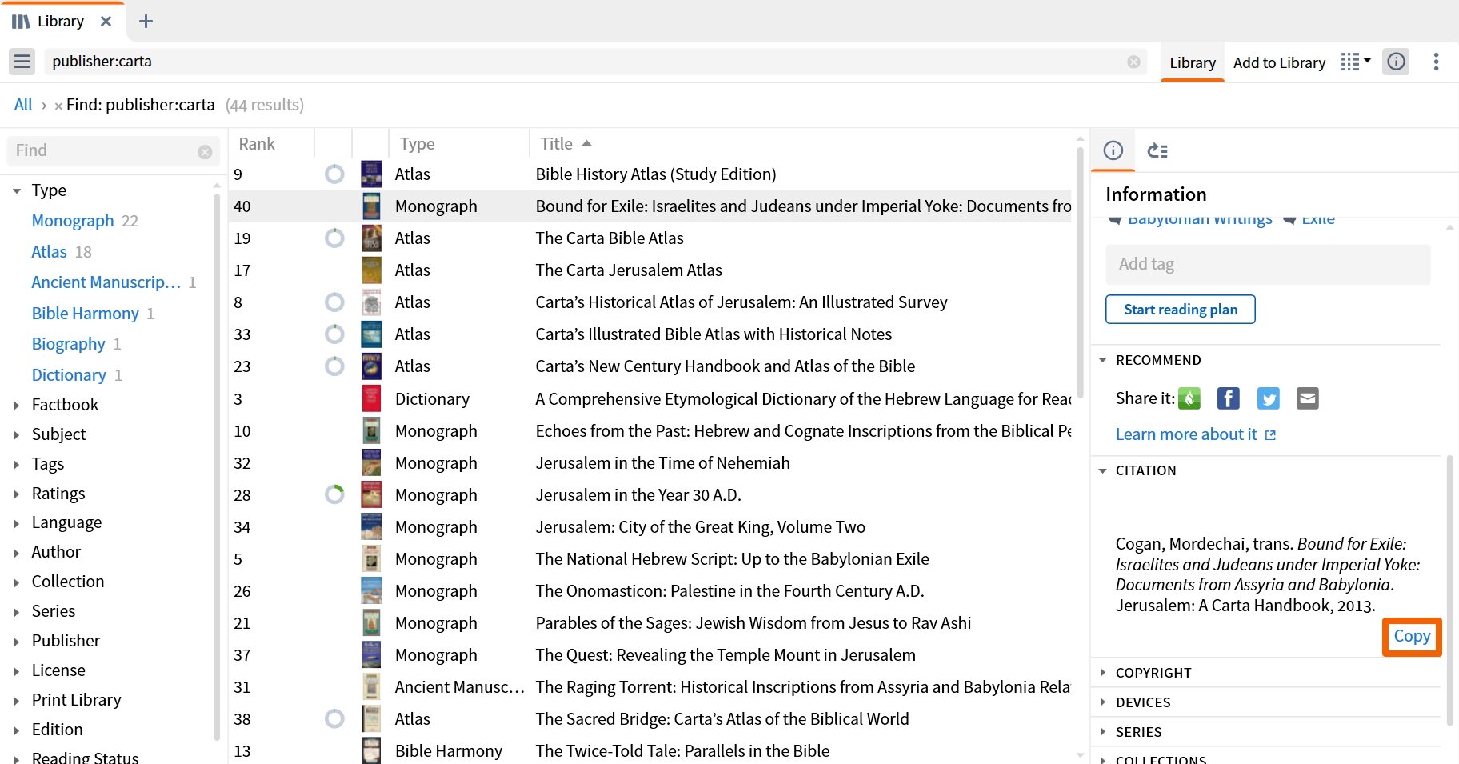1459x764 pixels.
Task: Share via Faithlife icon
Action: (x=1189, y=398)
